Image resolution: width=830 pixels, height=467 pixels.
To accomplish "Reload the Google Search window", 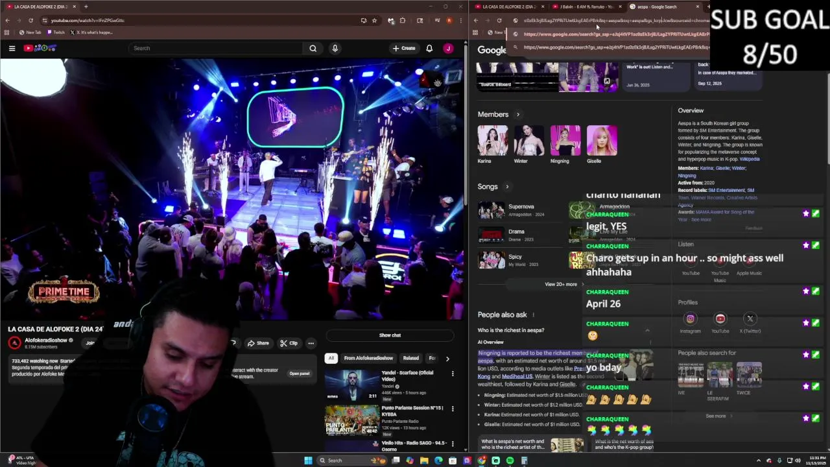I will pyautogui.click(x=499, y=20).
